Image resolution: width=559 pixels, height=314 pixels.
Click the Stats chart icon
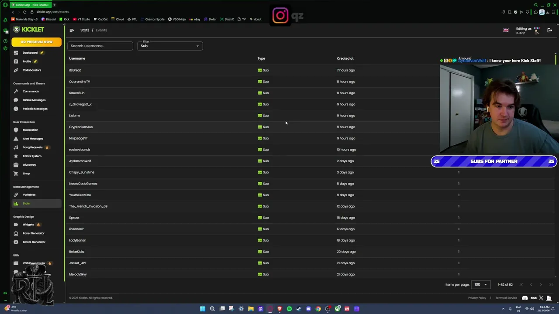16,203
